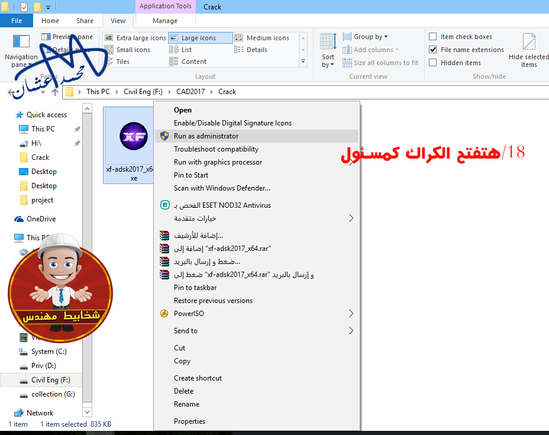
Task: Add file to xf-adsk2017_x64.rar archive
Action: [x=257, y=249]
